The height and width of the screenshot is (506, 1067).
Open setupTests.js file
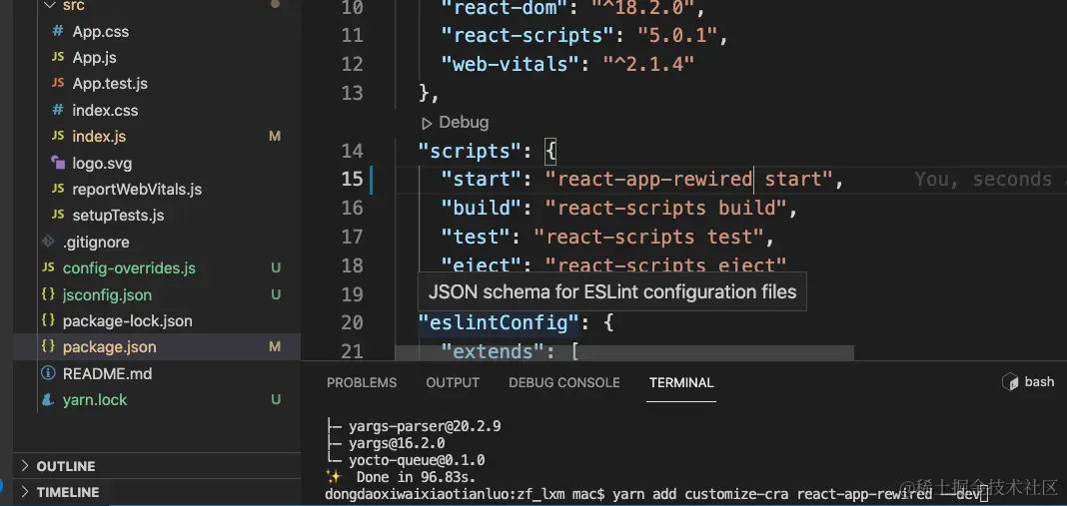pos(119,215)
